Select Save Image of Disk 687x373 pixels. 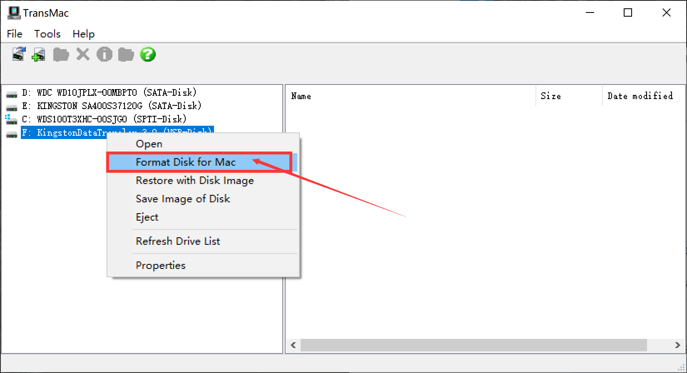click(x=203, y=199)
